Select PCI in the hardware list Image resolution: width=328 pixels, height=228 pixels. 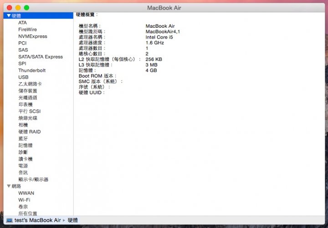pyautogui.click(x=22, y=43)
